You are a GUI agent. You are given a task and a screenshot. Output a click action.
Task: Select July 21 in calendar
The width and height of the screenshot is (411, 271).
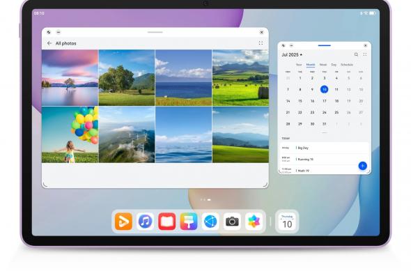pyautogui.click(x=288, y=112)
